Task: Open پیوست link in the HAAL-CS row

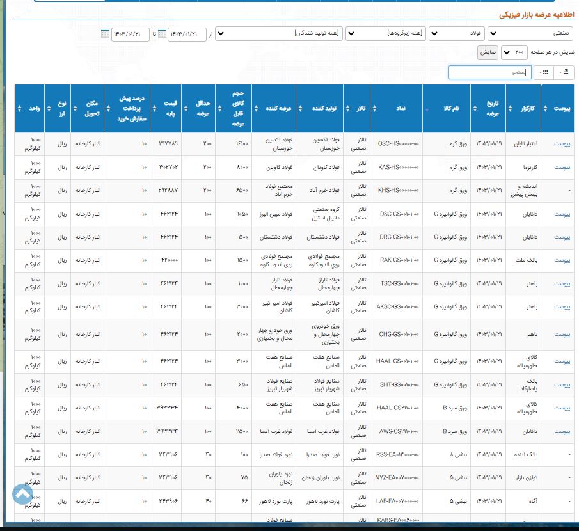Action: point(562,408)
